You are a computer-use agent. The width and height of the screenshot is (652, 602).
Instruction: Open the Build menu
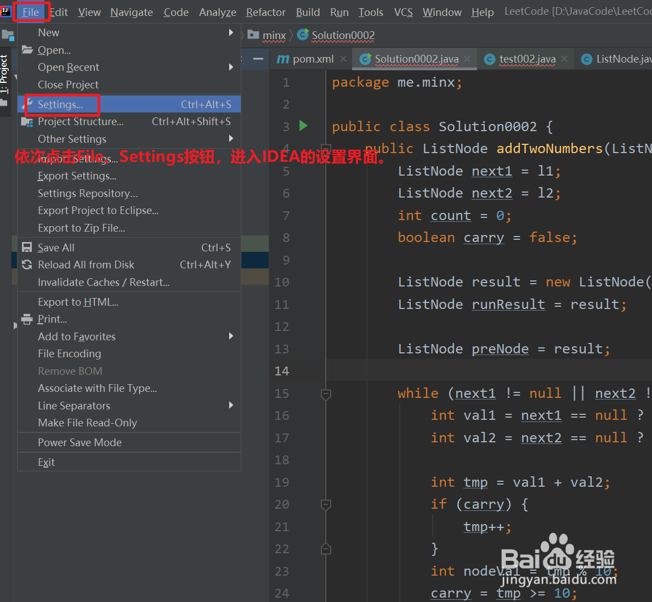[x=308, y=12]
